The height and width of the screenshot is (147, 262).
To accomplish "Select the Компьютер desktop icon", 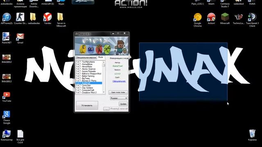I will click(7, 135).
